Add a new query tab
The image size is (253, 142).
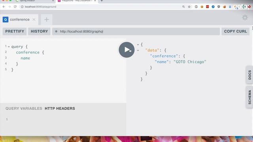(x=47, y=20)
